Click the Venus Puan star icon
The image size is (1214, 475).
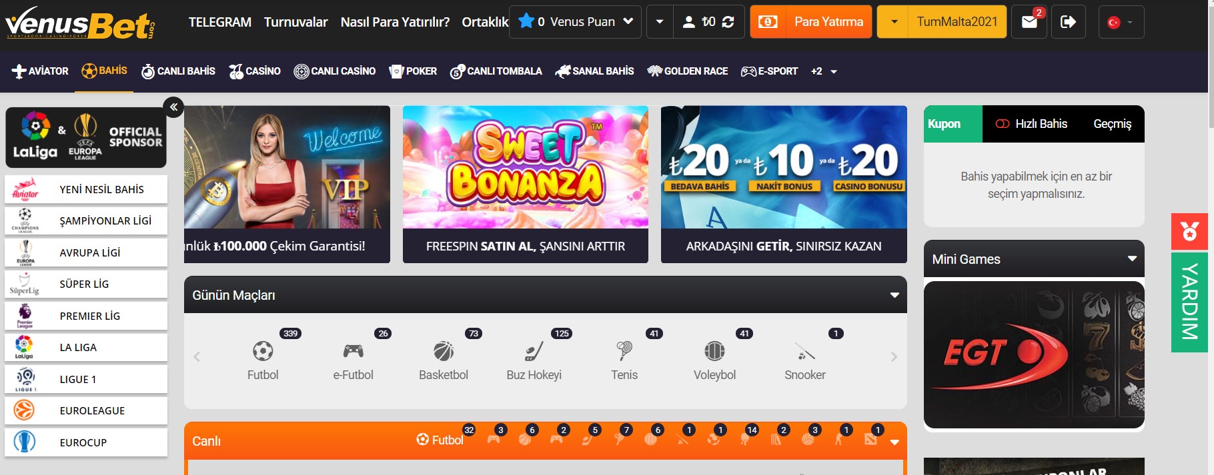(x=526, y=21)
